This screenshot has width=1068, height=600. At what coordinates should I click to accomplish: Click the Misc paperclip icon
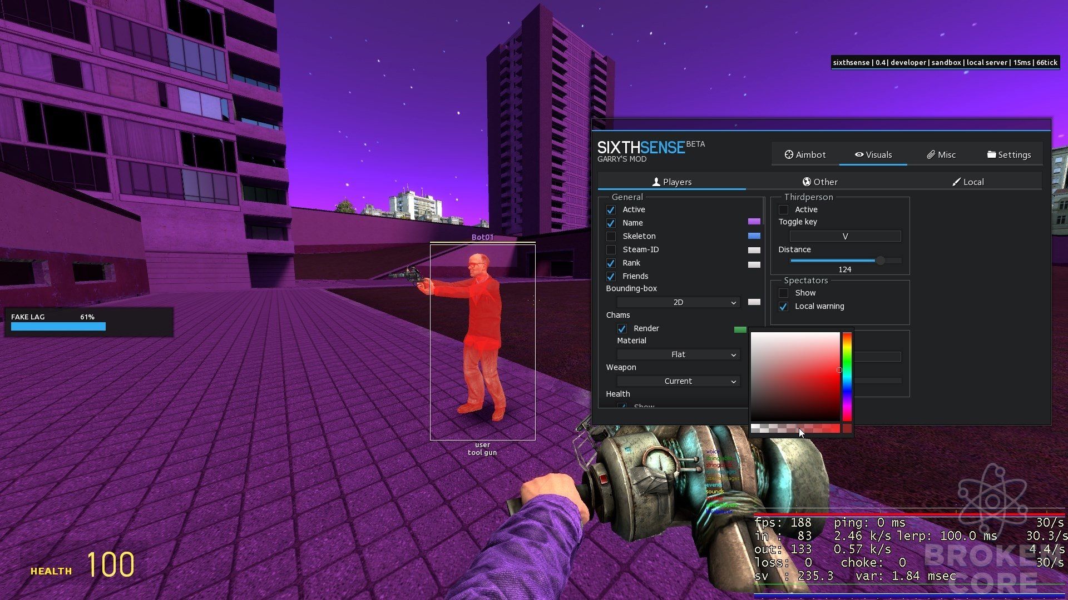pyautogui.click(x=931, y=155)
